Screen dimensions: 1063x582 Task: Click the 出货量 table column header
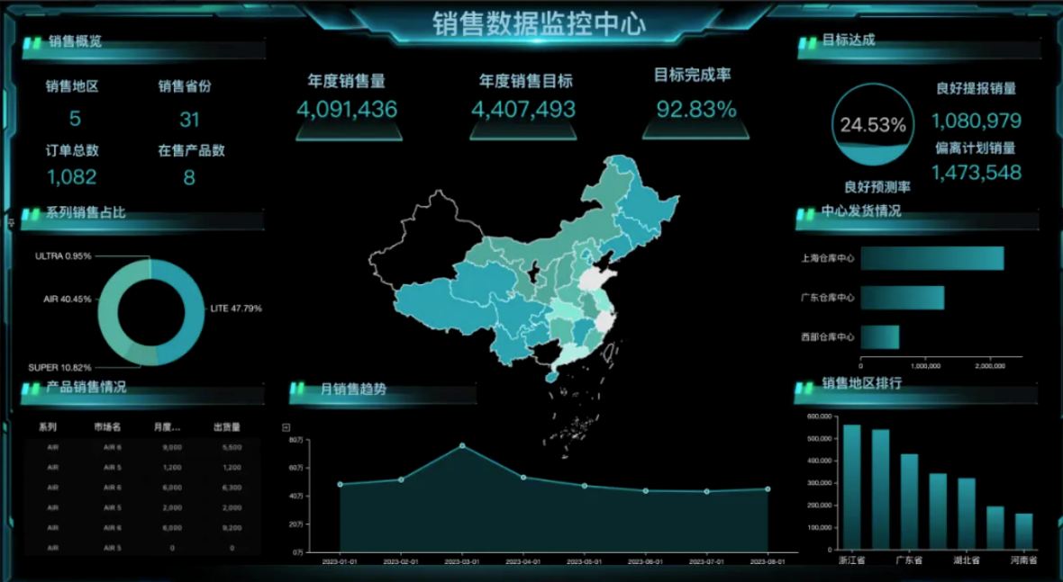(x=226, y=427)
